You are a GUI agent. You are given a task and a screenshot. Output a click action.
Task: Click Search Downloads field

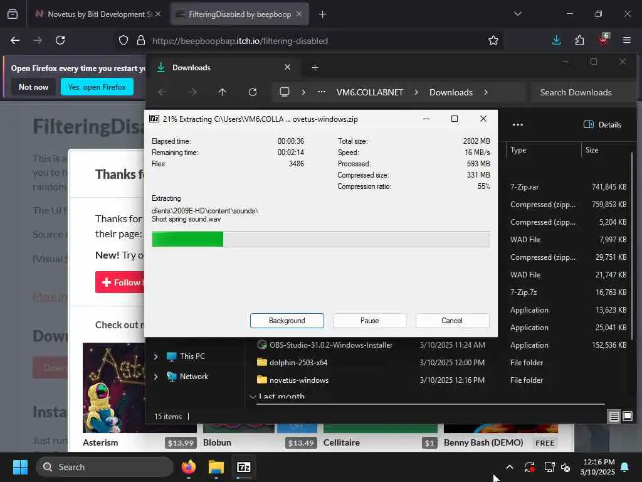pos(583,92)
